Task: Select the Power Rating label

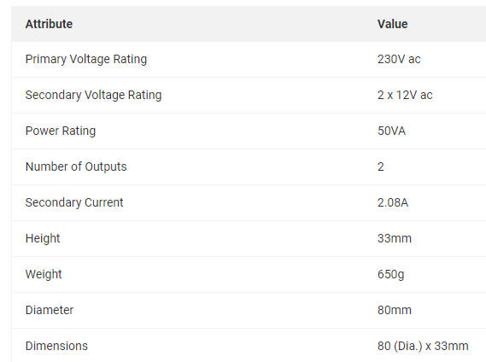Action: tap(61, 131)
